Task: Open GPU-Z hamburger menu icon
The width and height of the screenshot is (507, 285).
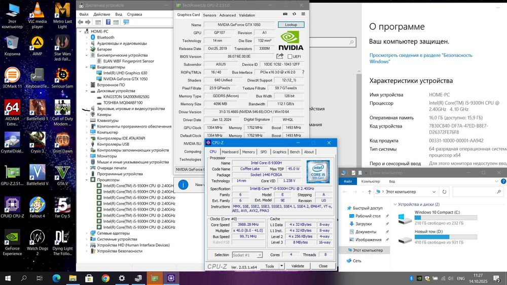Action: [303, 14]
